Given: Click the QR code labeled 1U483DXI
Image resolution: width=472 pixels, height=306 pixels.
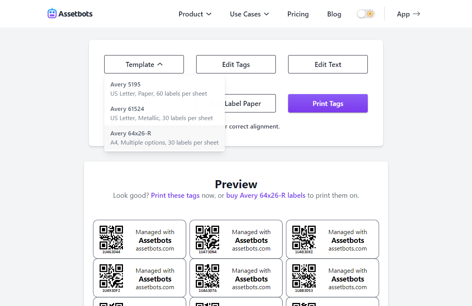Looking at the screenshot, I should [304, 238].
